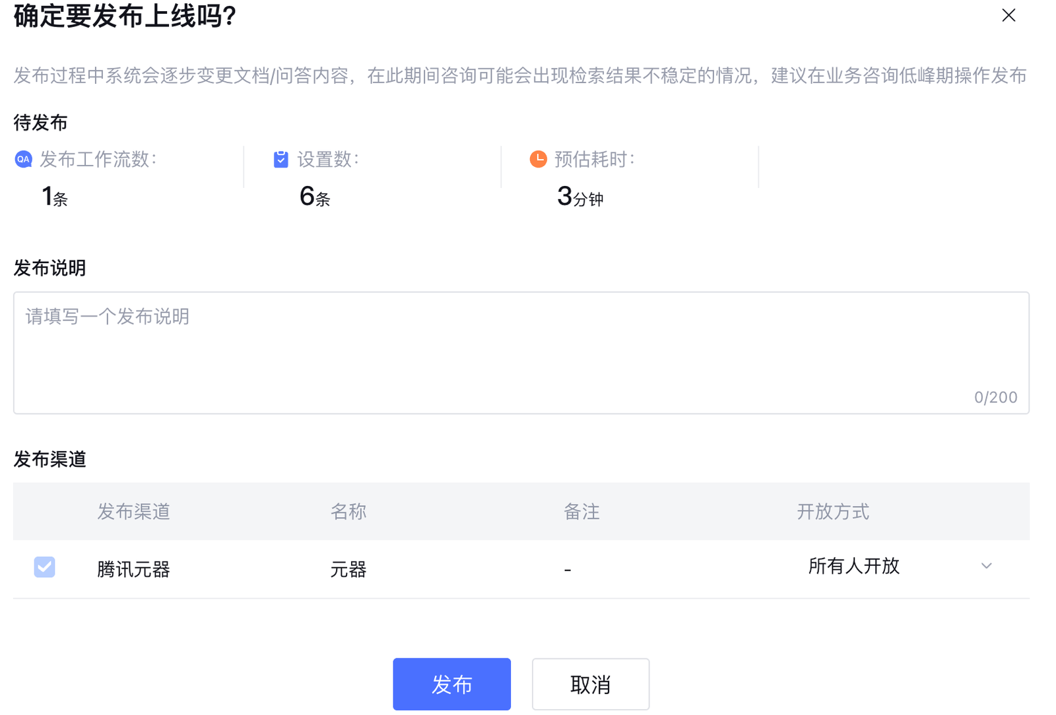Screen dimensions: 1056x715
Task: Click the blue QA workflow icon
Action: [x=24, y=159]
